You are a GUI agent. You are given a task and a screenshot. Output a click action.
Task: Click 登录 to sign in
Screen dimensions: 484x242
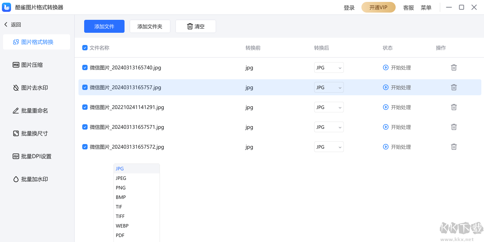(349, 7)
